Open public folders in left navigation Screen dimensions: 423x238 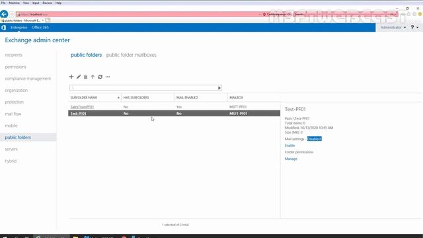tap(18, 138)
